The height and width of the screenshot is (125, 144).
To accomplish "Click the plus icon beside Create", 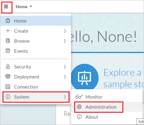I will tap(8, 31).
